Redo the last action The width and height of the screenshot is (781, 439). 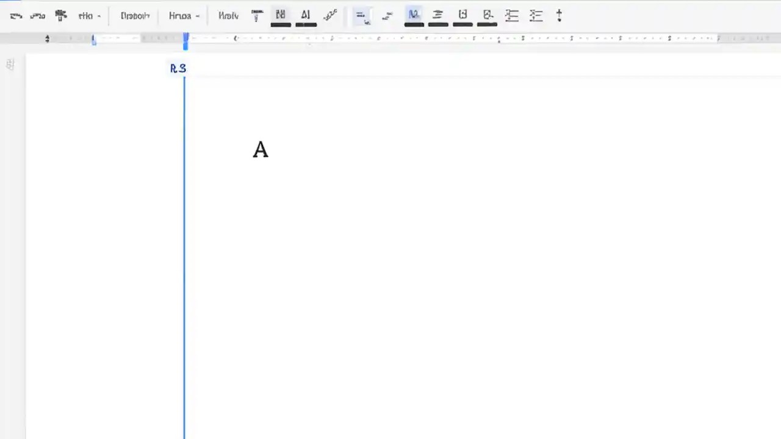38,15
